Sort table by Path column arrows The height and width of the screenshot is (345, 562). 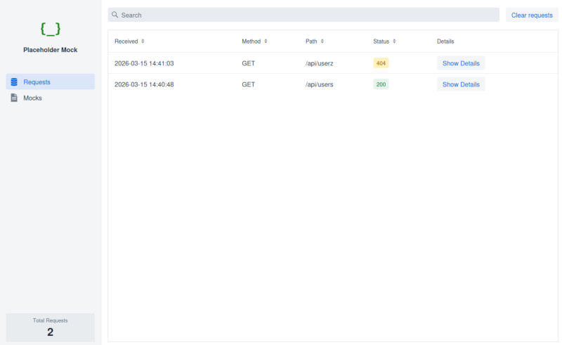pyautogui.click(x=322, y=41)
